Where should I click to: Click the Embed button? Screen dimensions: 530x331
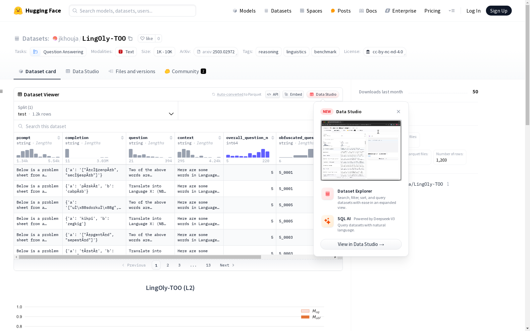point(293,94)
